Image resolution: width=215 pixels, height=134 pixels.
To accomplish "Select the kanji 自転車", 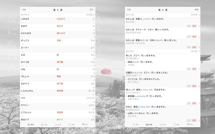I will click(x=60, y=112).
